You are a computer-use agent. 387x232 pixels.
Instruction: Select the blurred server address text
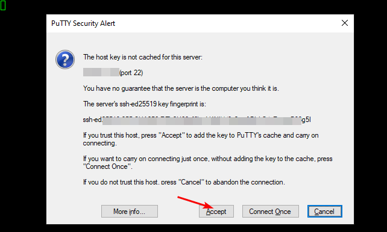coord(101,72)
